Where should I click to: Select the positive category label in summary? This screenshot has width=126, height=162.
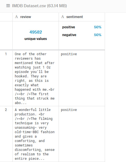[69, 27]
